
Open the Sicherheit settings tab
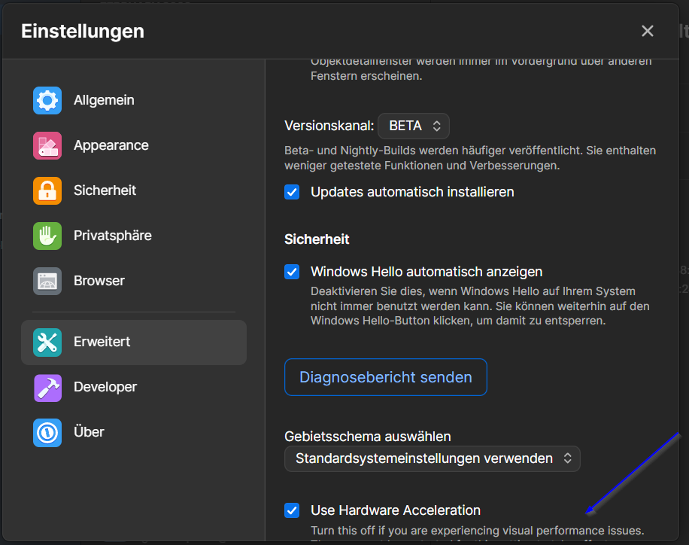point(105,190)
